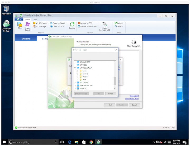This screenshot has height=146, width=190.
Task: Open the Store from taskbar
Action: click(84, 142)
